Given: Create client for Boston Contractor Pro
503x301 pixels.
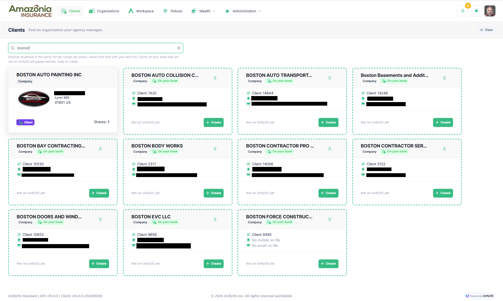Looking at the screenshot, I should 328,193.
